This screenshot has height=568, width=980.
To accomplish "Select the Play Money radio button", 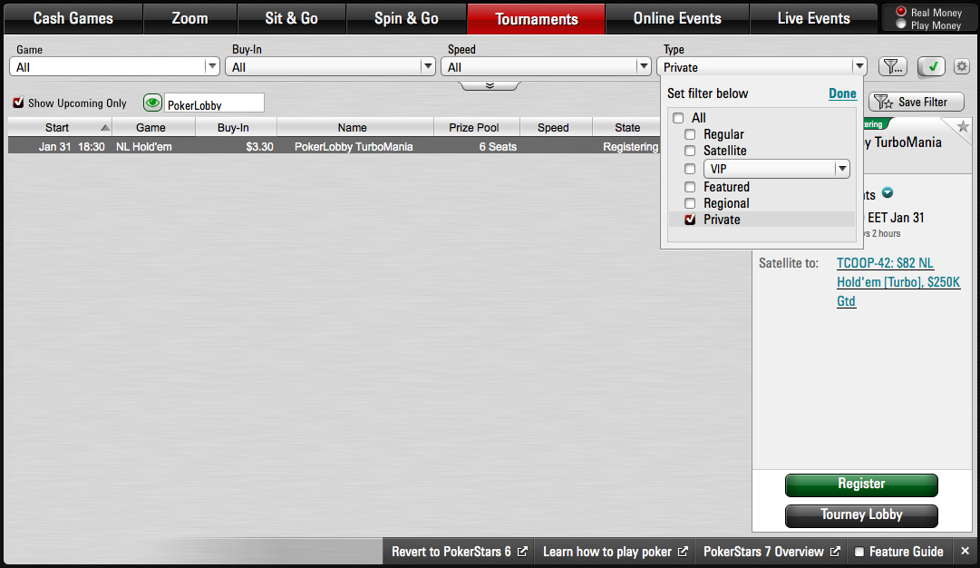I will (900, 24).
